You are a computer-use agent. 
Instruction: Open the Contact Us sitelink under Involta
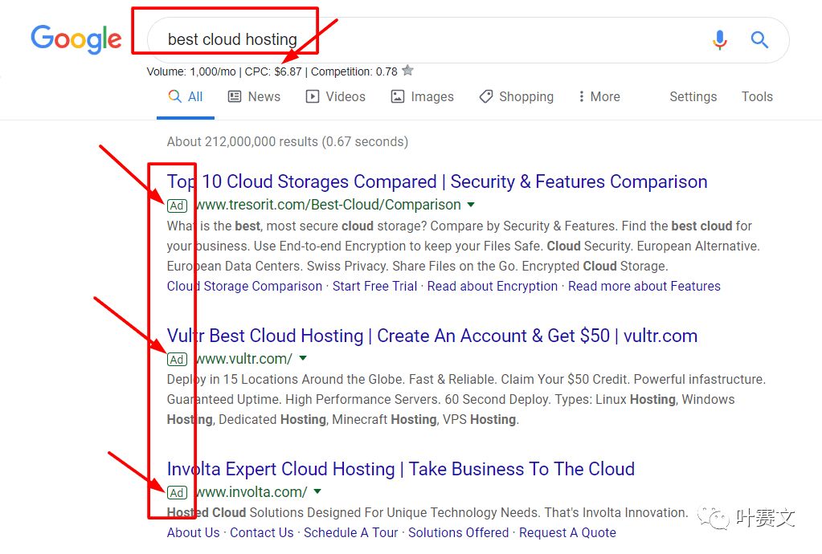(x=262, y=532)
